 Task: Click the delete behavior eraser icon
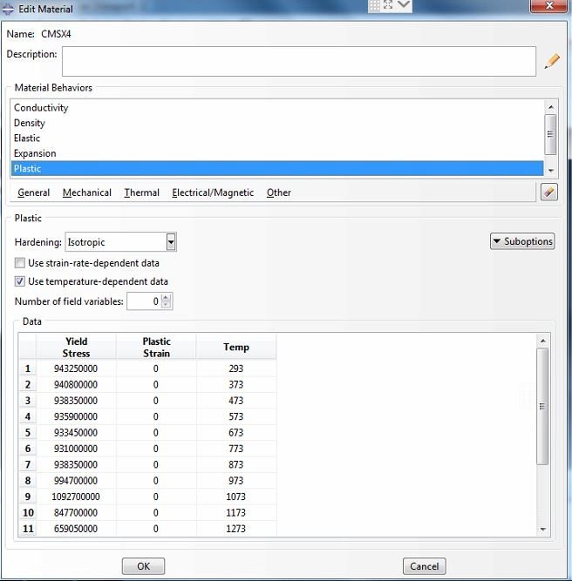[x=549, y=192]
